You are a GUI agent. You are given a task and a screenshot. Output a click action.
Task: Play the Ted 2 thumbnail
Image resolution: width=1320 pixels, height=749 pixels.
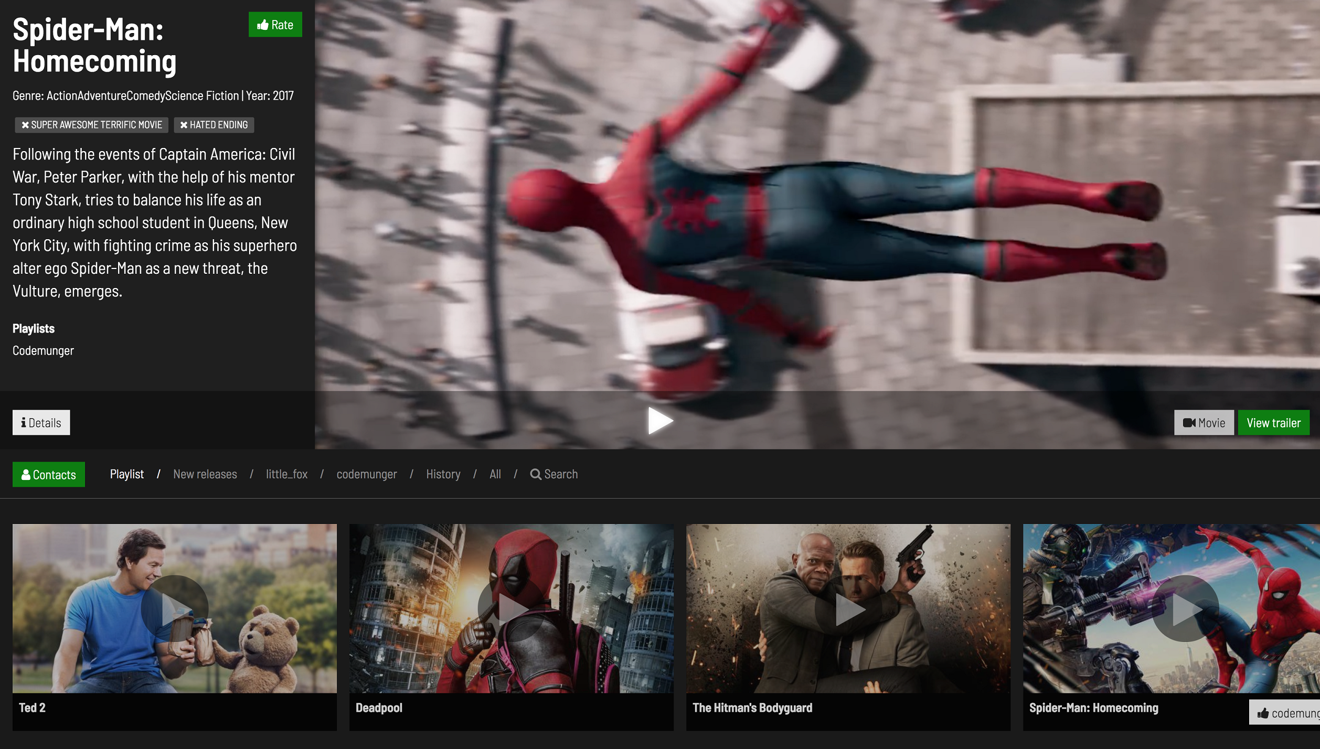[174, 608]
